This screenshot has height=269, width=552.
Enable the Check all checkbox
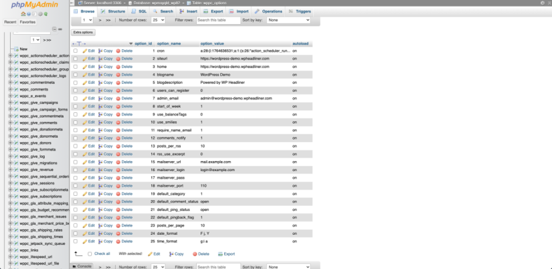point(90,254)
